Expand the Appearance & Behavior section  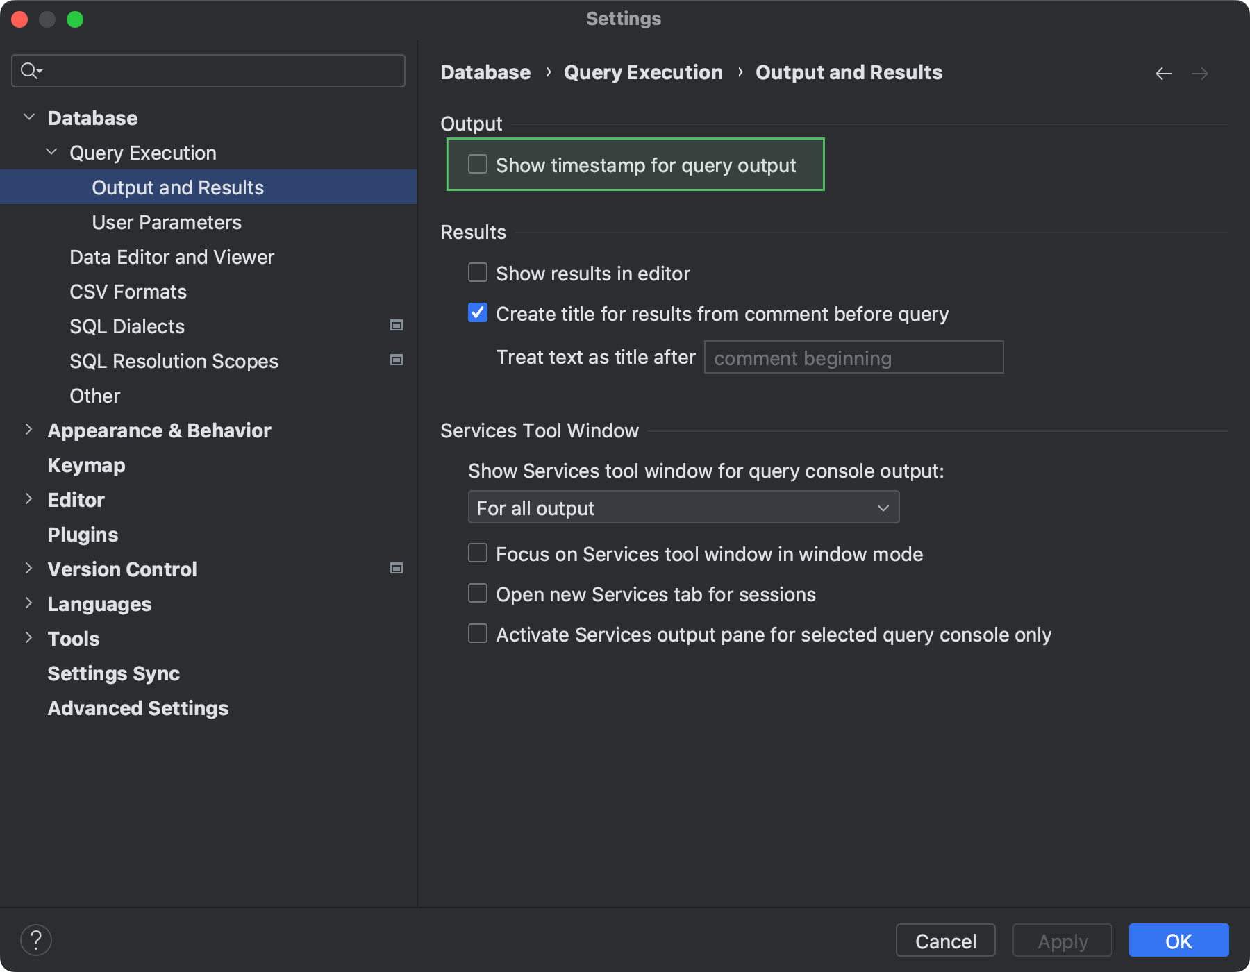[29, 430]
